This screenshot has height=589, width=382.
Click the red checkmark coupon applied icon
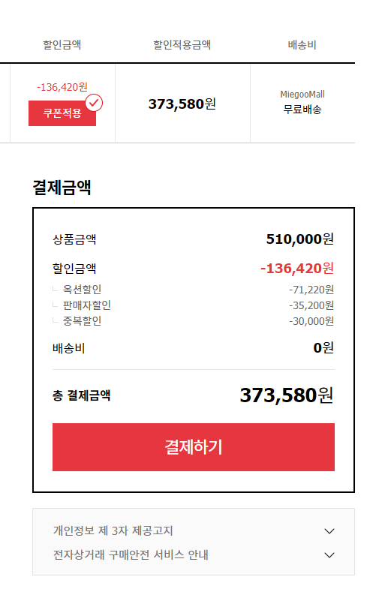tap(94, 103)
